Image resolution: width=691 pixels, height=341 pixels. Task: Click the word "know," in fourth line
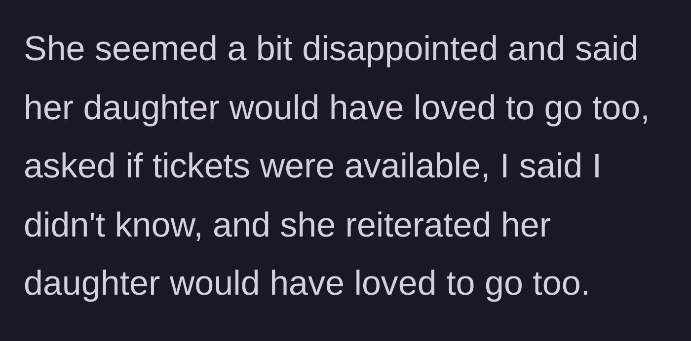click(159, 225)
